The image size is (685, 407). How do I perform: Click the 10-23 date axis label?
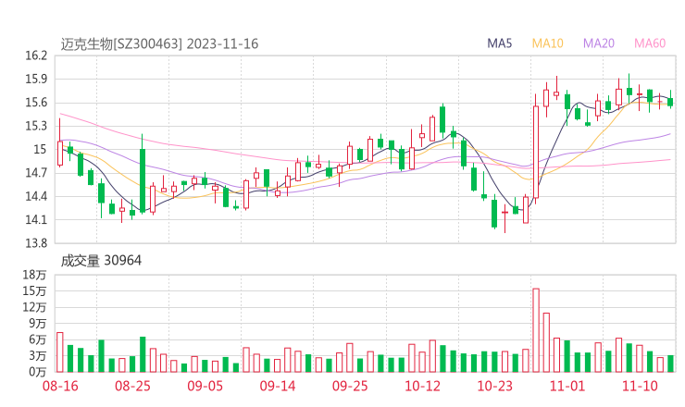495,386
